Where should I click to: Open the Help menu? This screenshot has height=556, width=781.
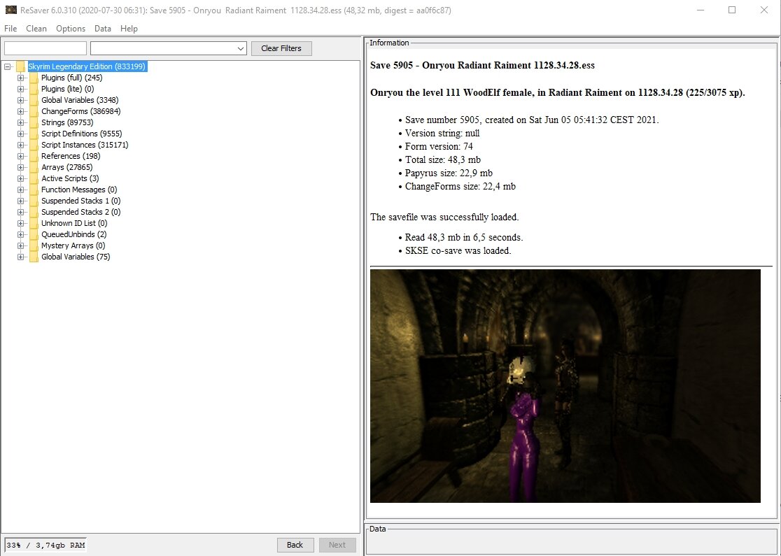(129, 29)
